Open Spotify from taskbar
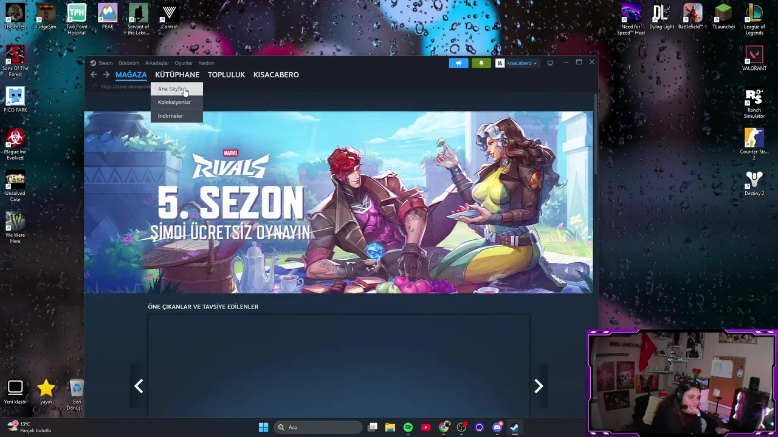Screen dimensions: 778x437 (408, 427)
